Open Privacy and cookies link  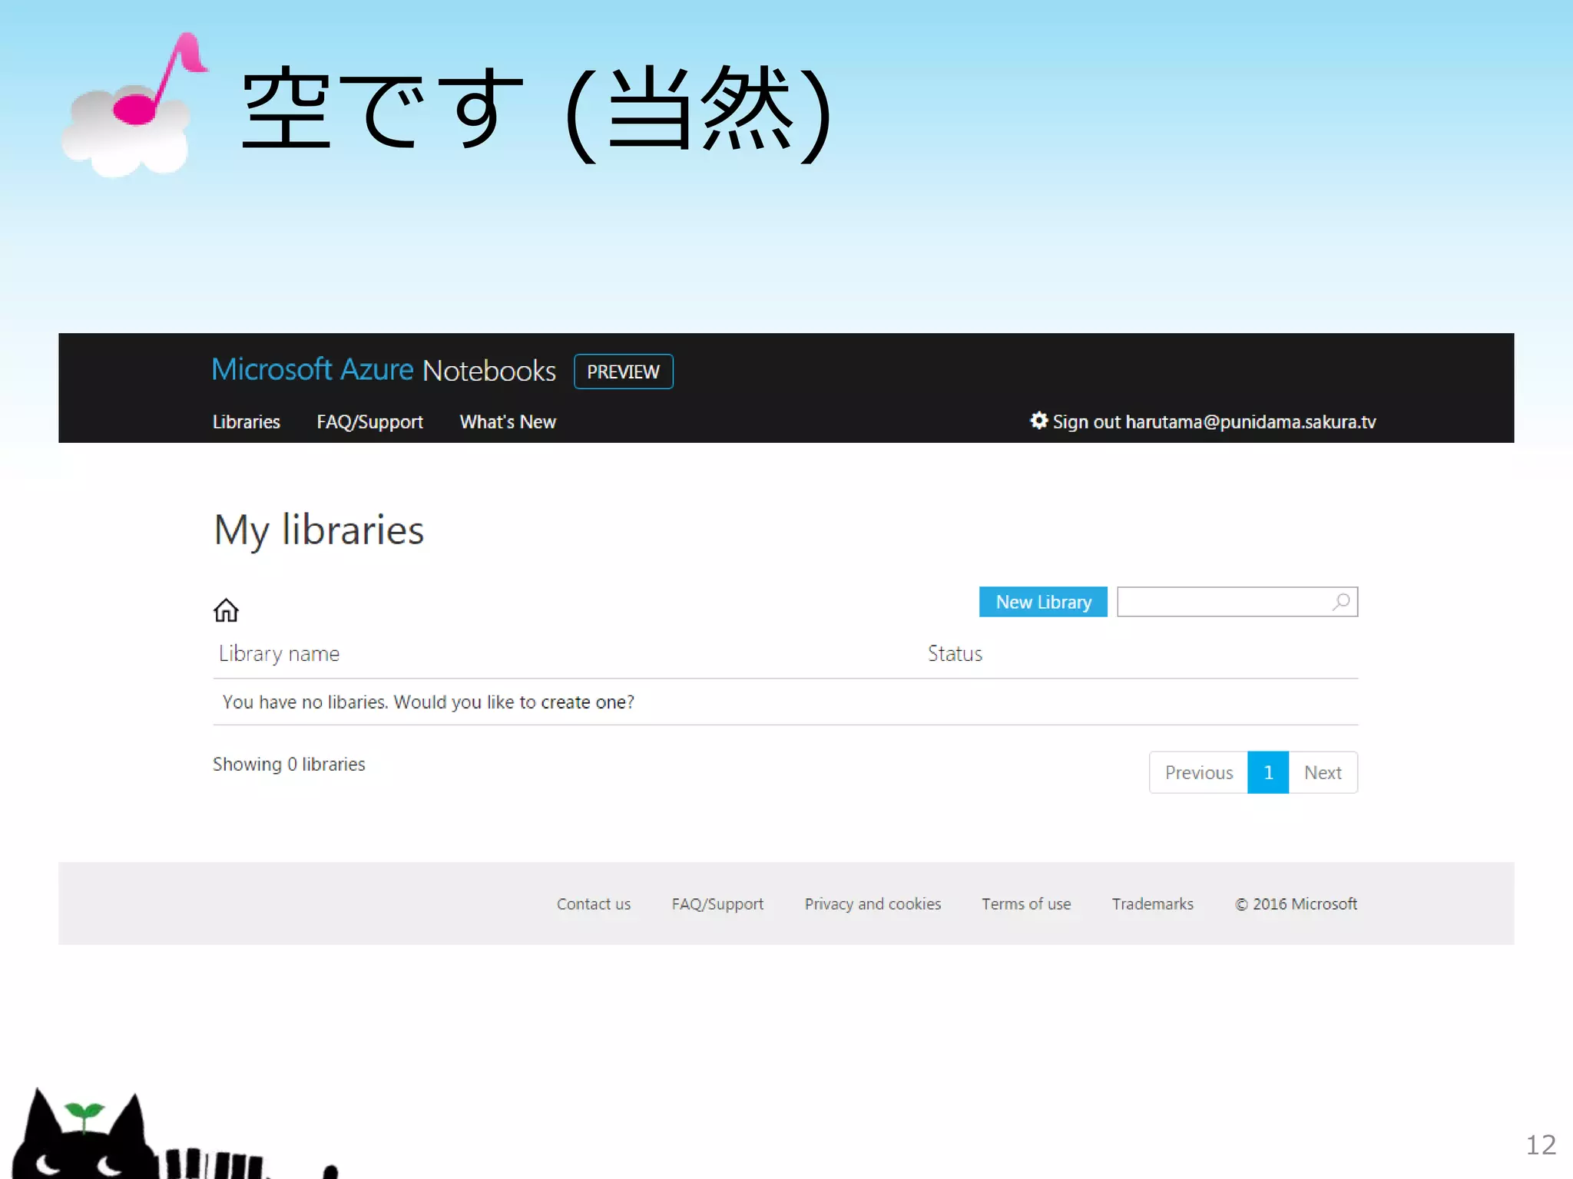[873, 904]
